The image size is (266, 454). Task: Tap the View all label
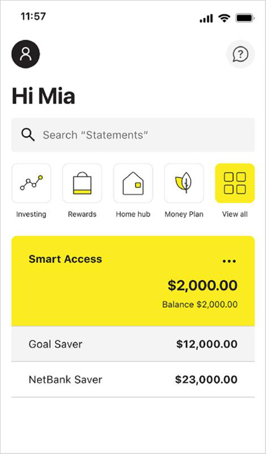[x=235, y=215]
